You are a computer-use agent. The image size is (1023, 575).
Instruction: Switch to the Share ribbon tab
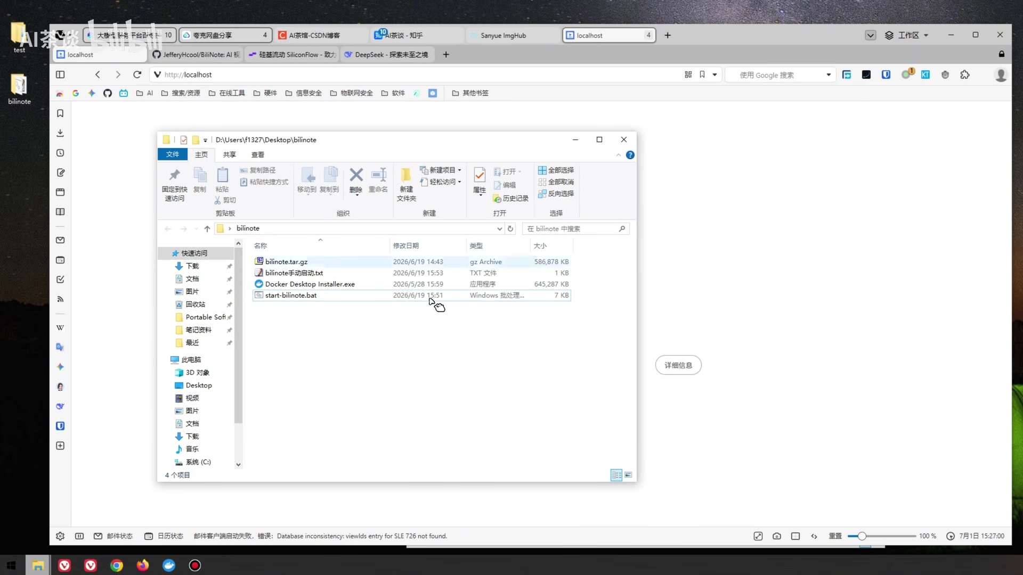coord(229,154)
